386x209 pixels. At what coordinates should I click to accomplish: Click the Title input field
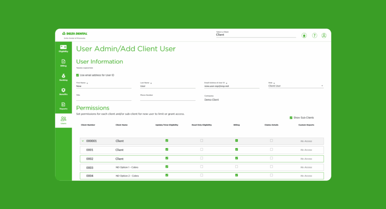coord(104,98)
